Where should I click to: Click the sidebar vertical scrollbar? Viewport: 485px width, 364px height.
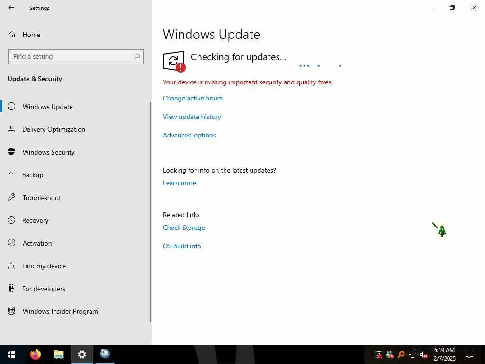150,212
